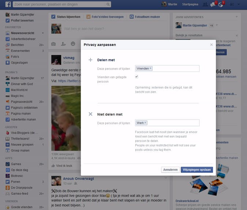Viewport: 247px width, 210px height.
Task: Click the Op deze dag icon
Action: tap(7, 170)
